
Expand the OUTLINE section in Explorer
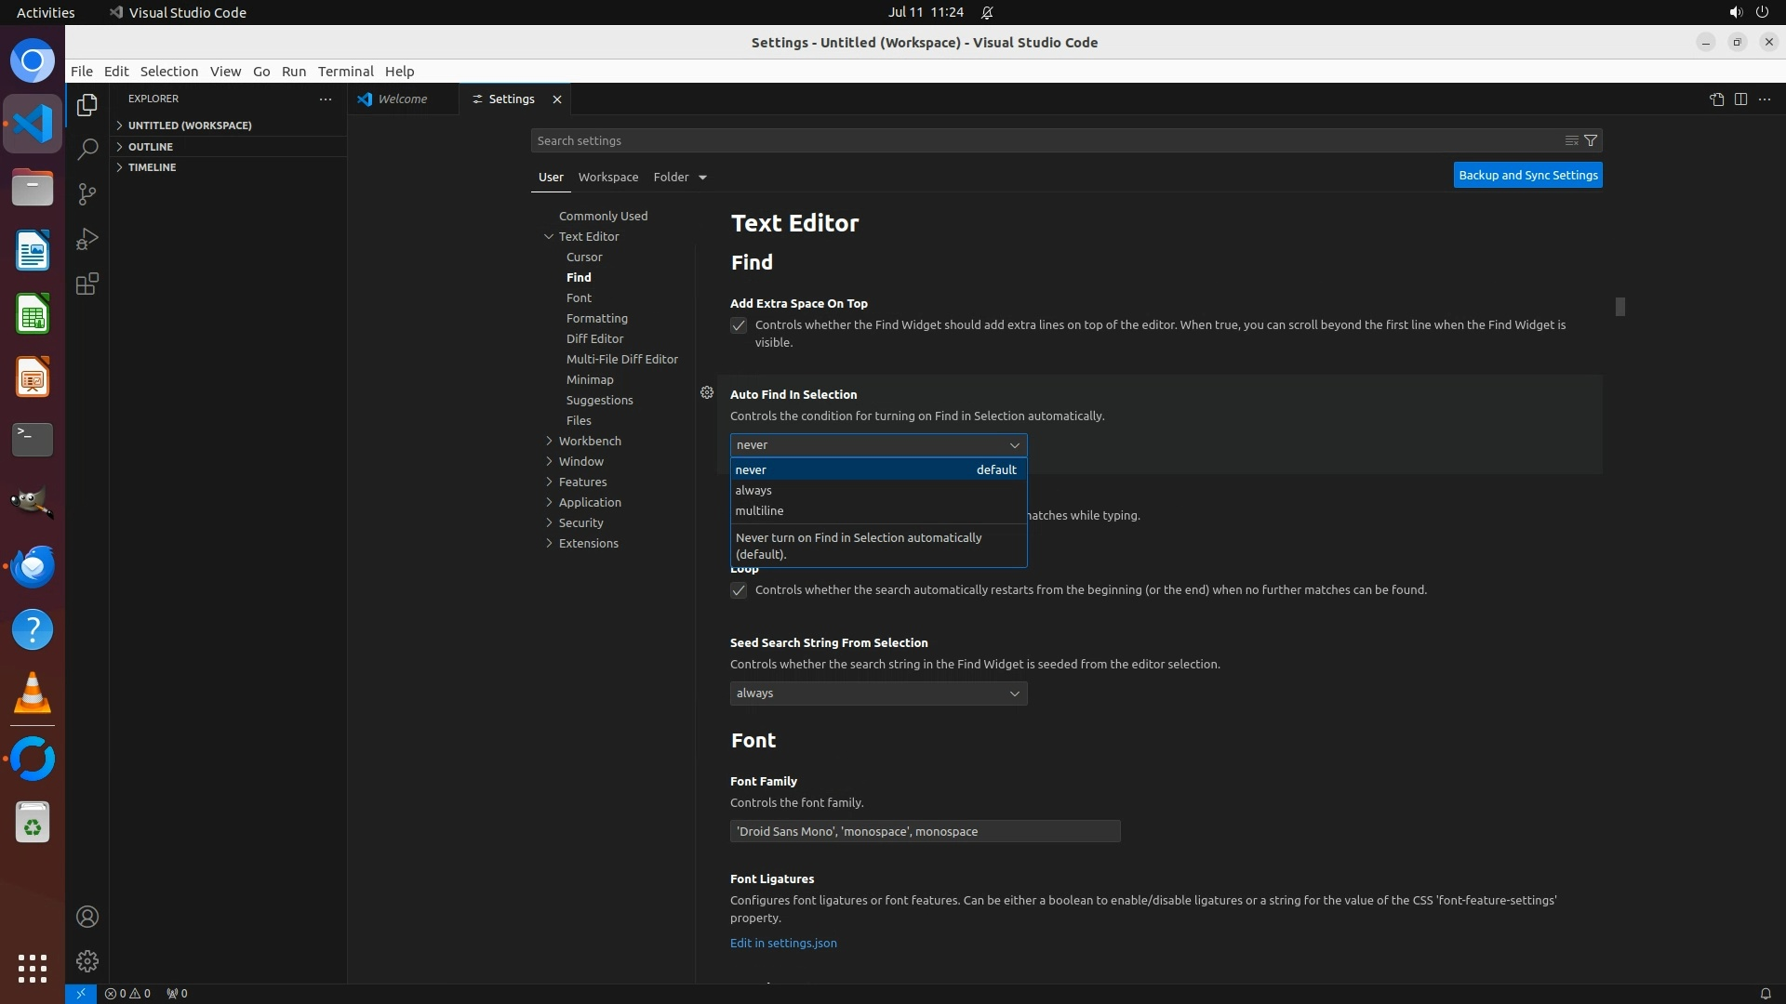(x=151, y=147)
